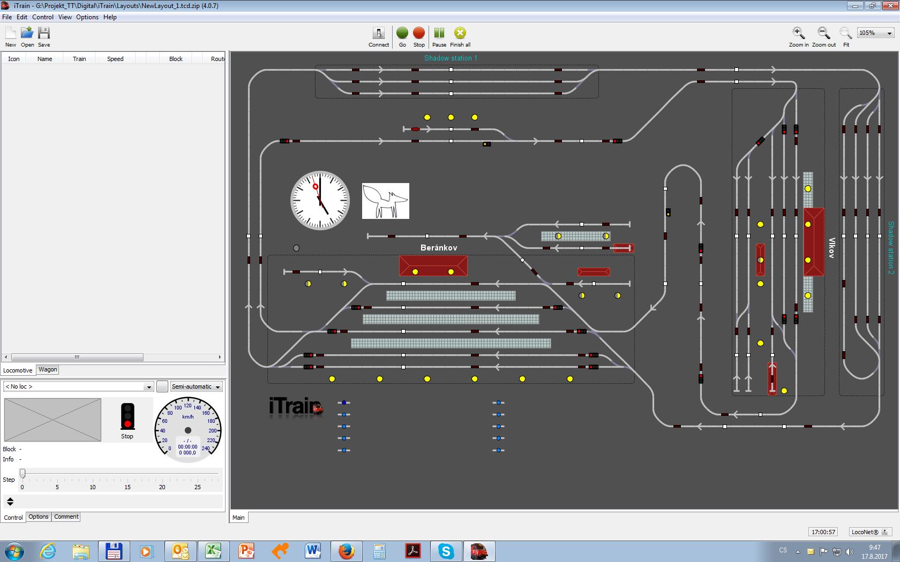Screen dimensions: 900x562
Task: Click the Zoom in magnifier
Action: click(798, 34)
